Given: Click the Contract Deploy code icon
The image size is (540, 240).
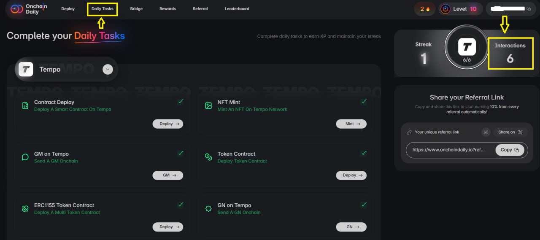Looking at the screenshot, I should [x=25, y=105].
